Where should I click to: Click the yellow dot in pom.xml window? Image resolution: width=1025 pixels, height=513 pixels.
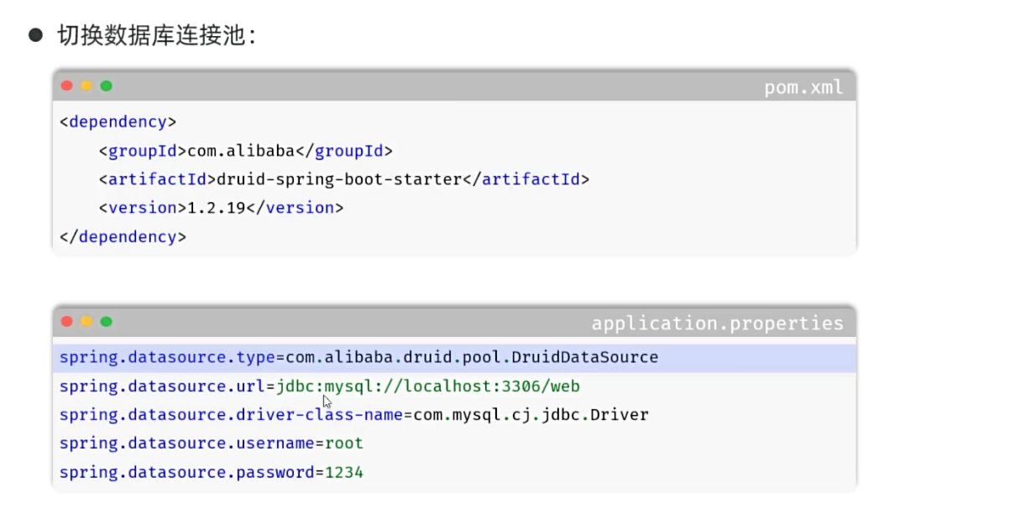click(86, 86)
